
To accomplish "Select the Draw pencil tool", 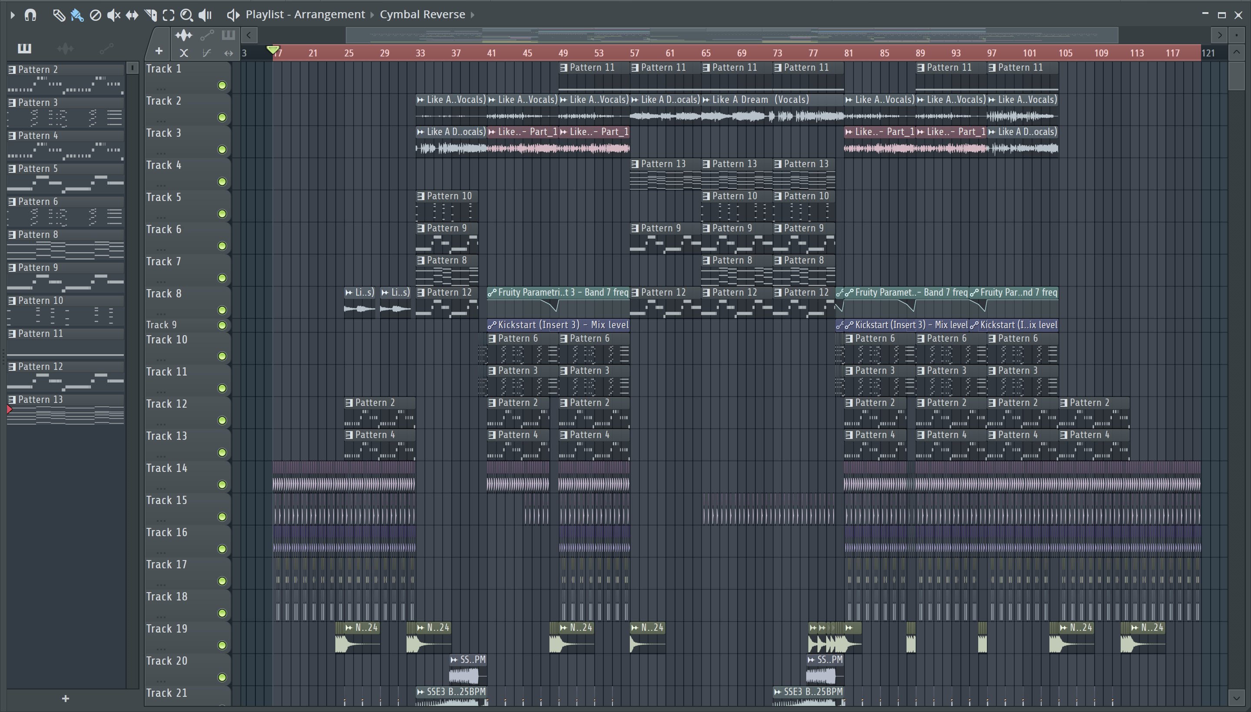I will [x=59, y=15].
